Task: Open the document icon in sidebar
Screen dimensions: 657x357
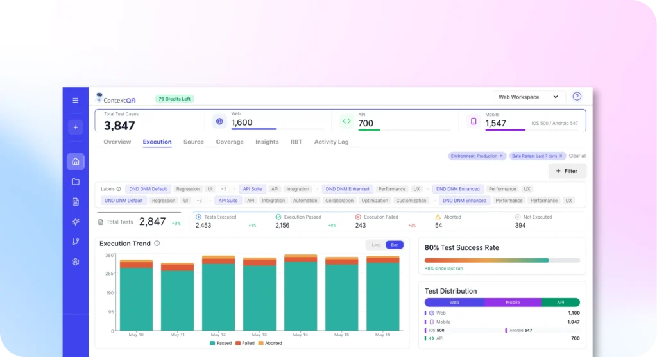Action: pyautogui.click(x=75, y=202)
